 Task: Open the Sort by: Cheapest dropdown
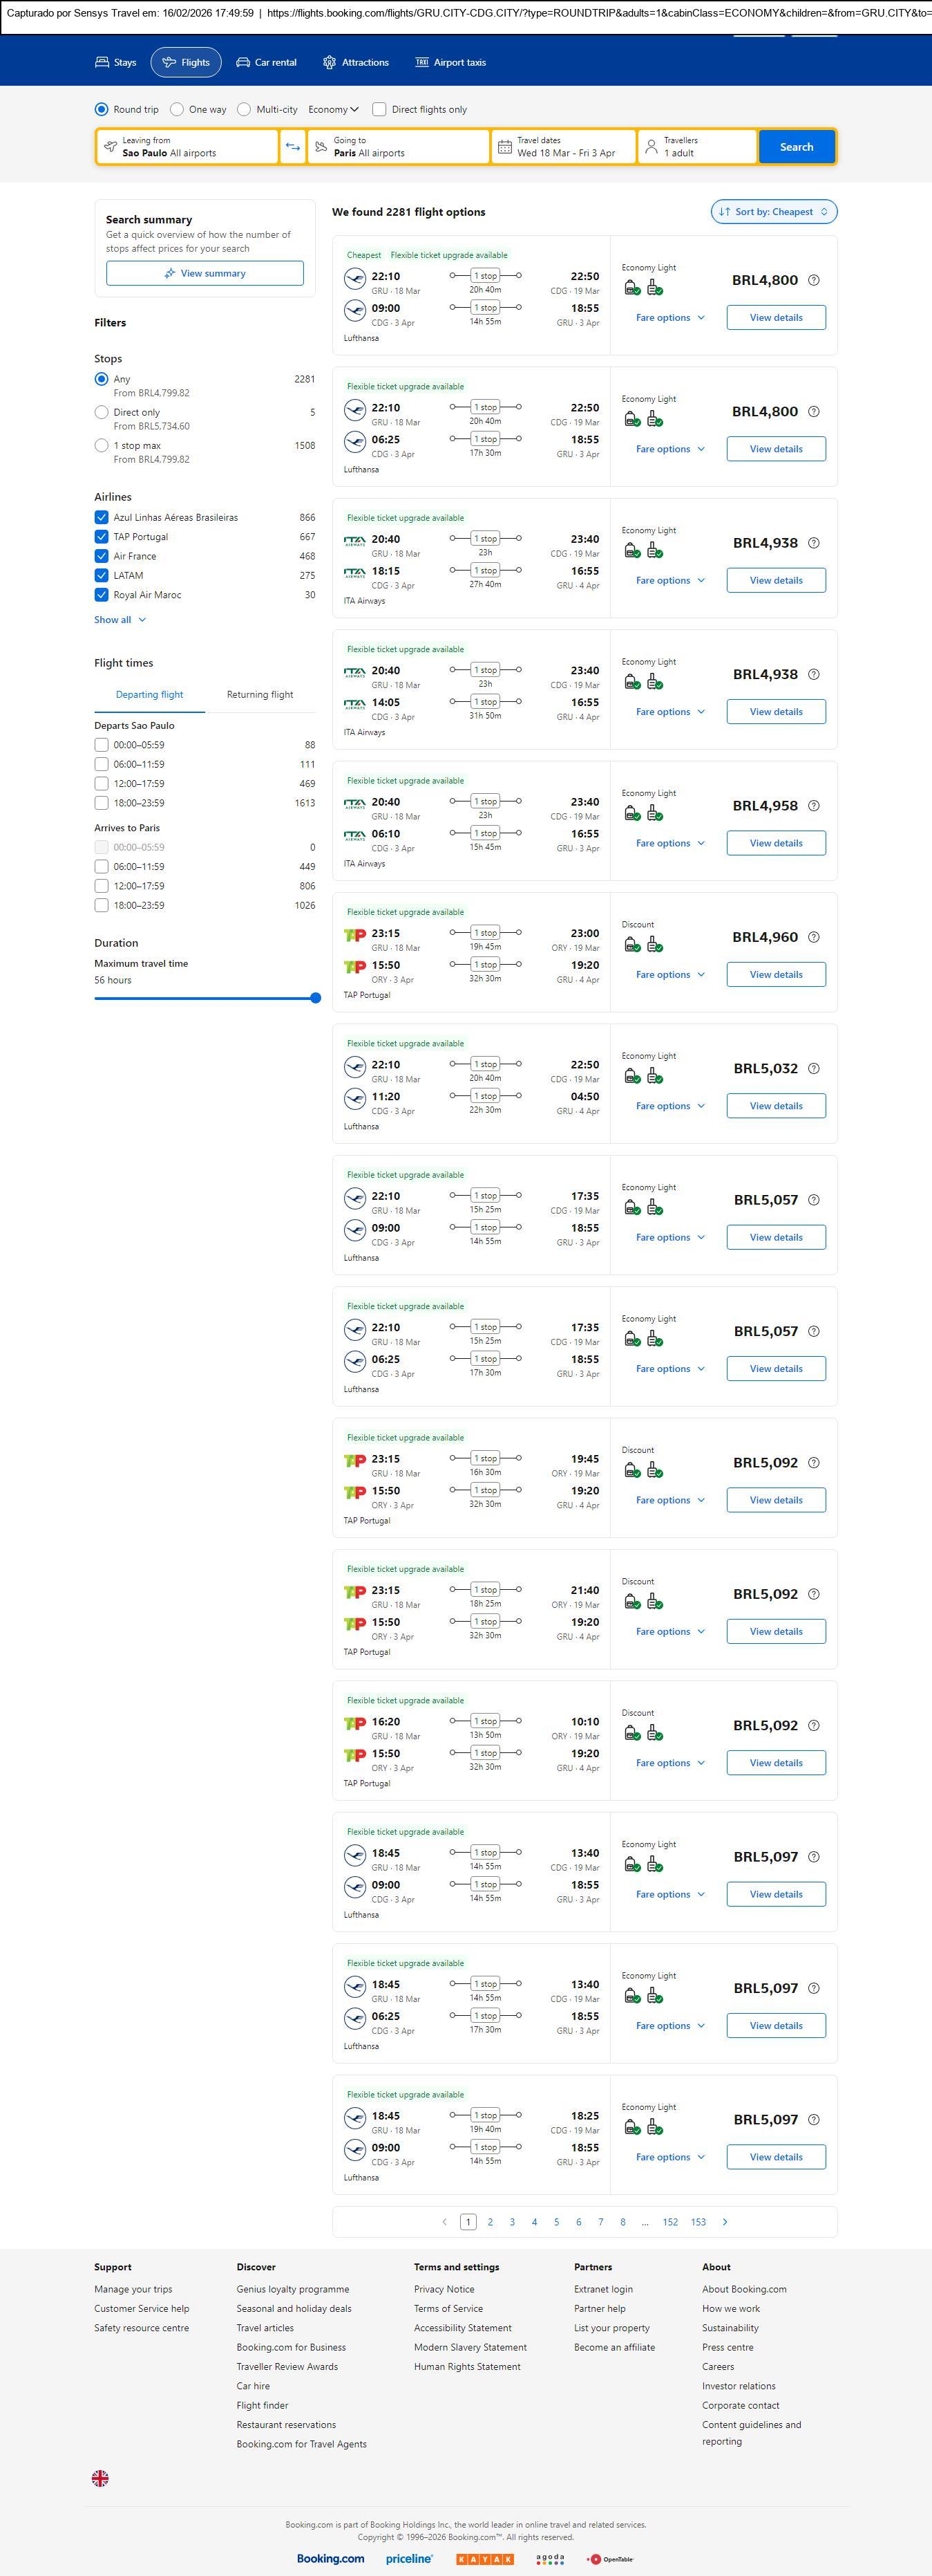click(773, 212)
